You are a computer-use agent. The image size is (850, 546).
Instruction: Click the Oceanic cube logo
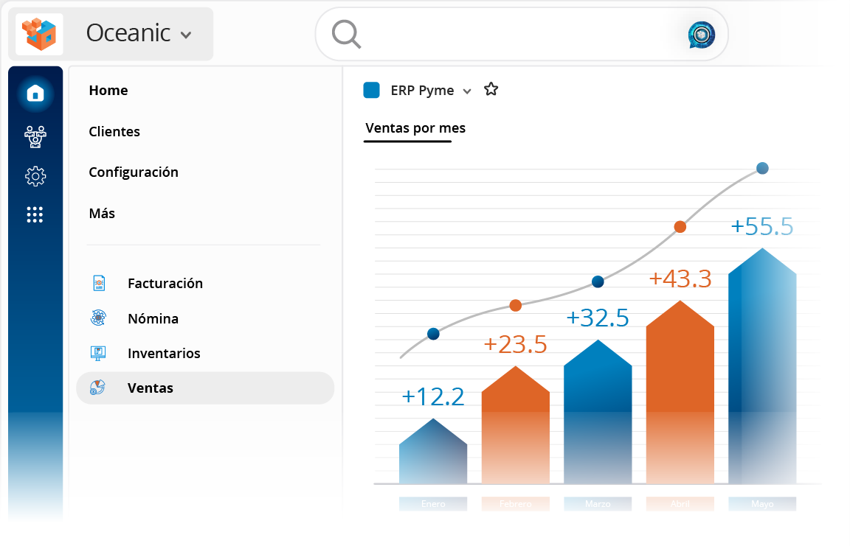pos(39,34)
